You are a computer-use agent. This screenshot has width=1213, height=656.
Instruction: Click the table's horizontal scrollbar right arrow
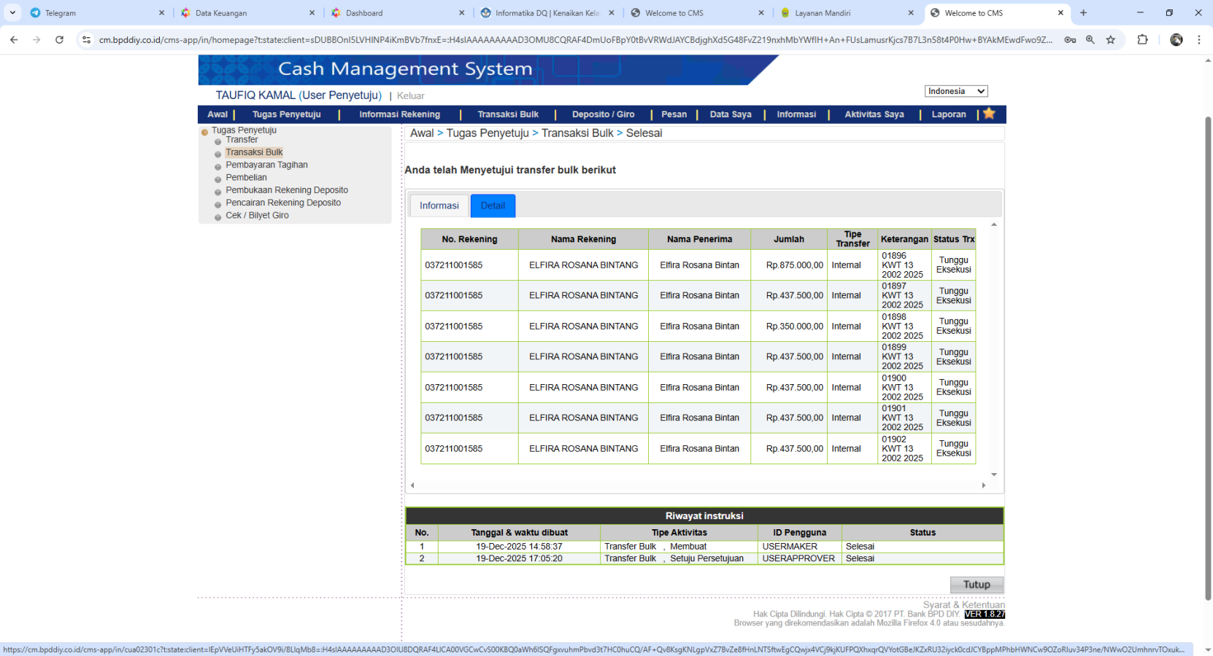click(983, 485)
